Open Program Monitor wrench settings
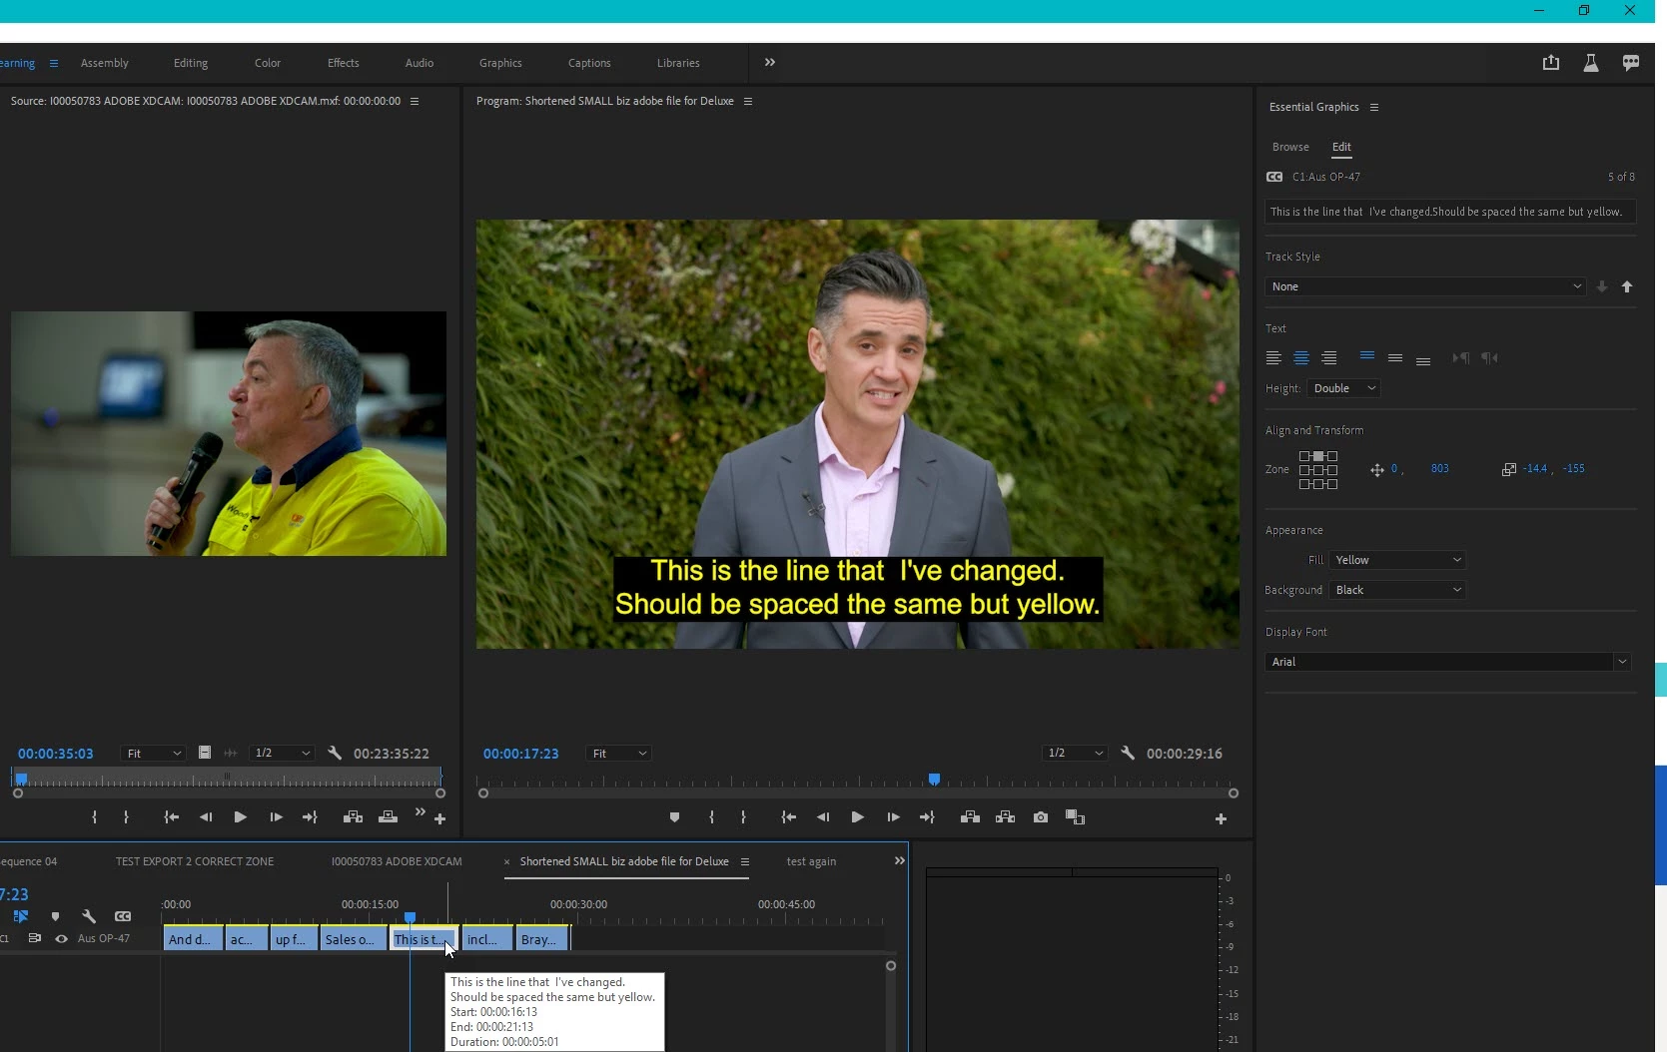Screen dimensions: 1667x1052 1128,754
